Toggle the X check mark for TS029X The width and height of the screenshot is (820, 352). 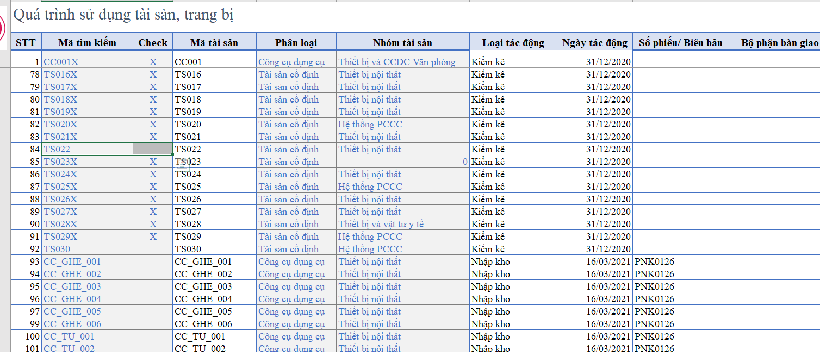[153, 236]
